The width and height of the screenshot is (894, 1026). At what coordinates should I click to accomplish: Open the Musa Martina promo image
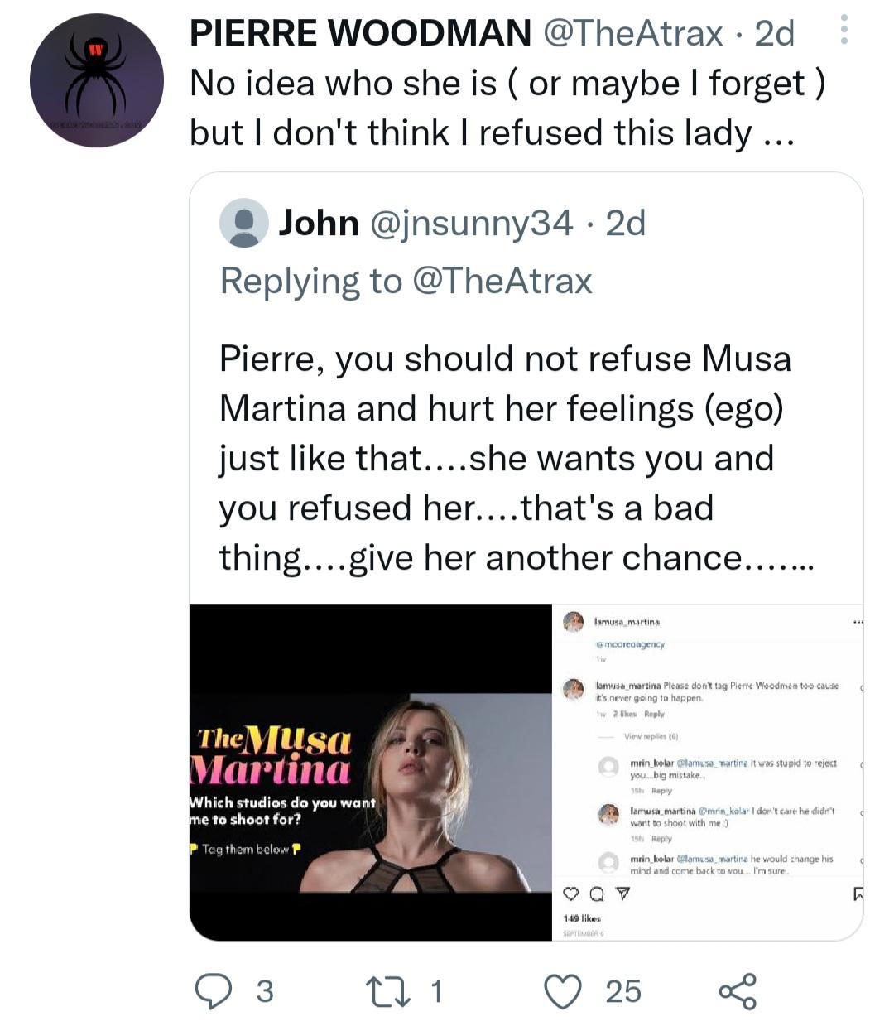tap(370, 772)
